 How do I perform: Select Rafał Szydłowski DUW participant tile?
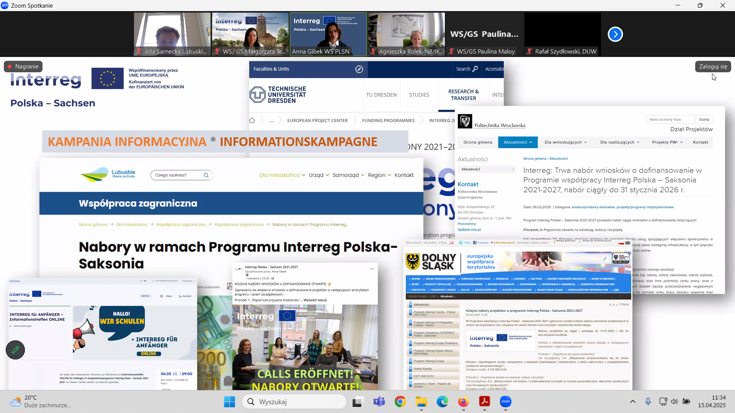click(563, 34)
